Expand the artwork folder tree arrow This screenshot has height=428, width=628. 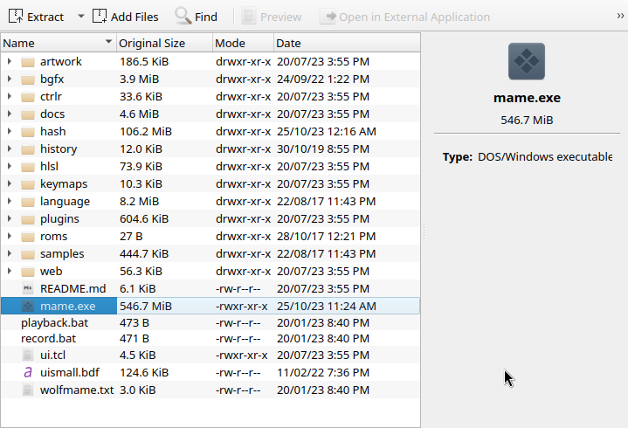[10, 62]
